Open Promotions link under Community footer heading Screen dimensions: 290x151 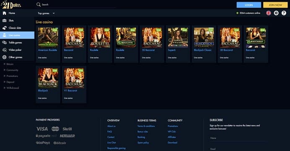[173, 126]
